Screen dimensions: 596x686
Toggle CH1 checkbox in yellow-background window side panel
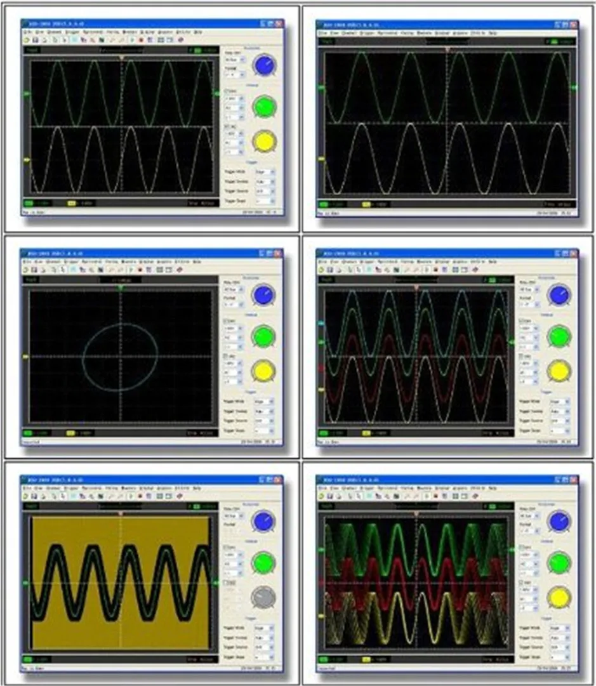(x=225, y=547)
